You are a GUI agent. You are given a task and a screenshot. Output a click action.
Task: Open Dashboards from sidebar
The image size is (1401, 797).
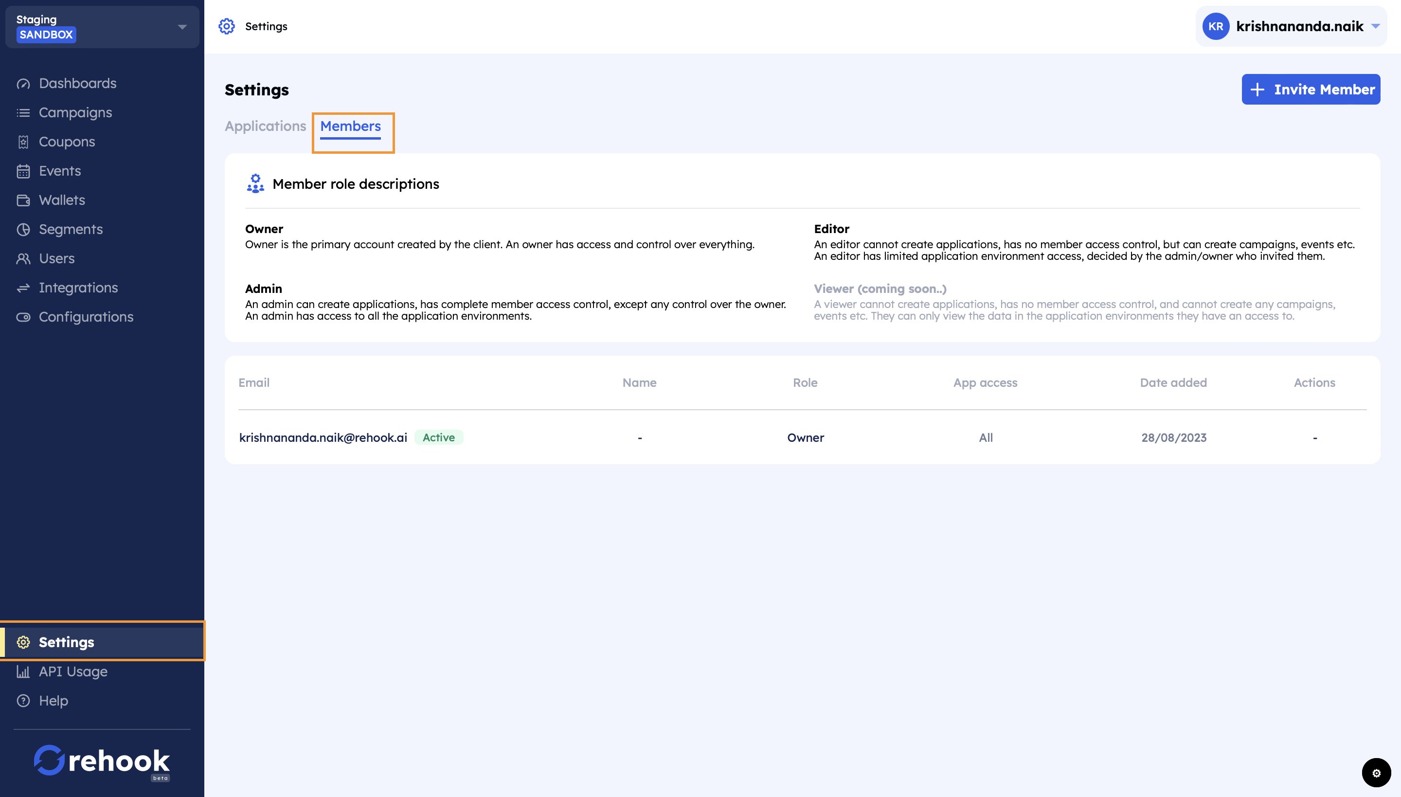click(x=78, y=83)
